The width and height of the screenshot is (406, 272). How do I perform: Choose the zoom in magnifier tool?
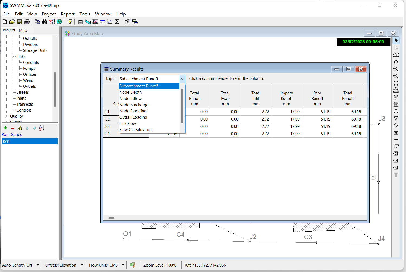tap(396, 69)
